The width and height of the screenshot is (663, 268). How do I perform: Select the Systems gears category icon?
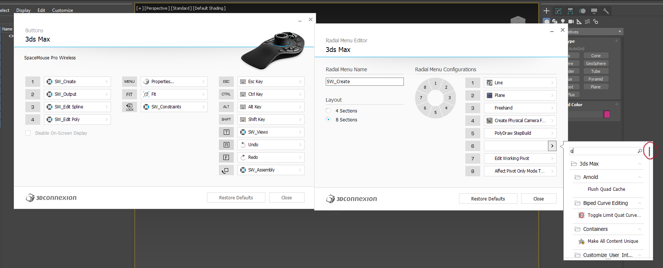click(596, 22)
